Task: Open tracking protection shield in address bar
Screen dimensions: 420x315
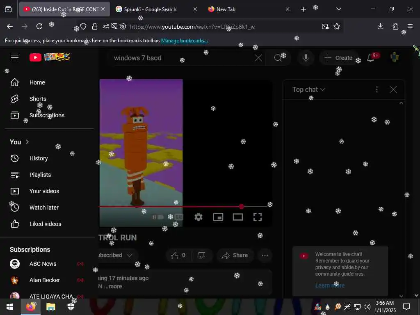Action: [83, 26]
